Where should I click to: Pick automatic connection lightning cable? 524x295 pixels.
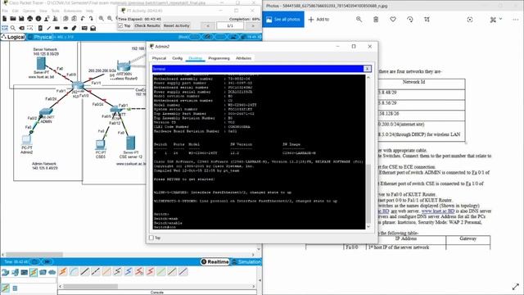coord(63,271)
